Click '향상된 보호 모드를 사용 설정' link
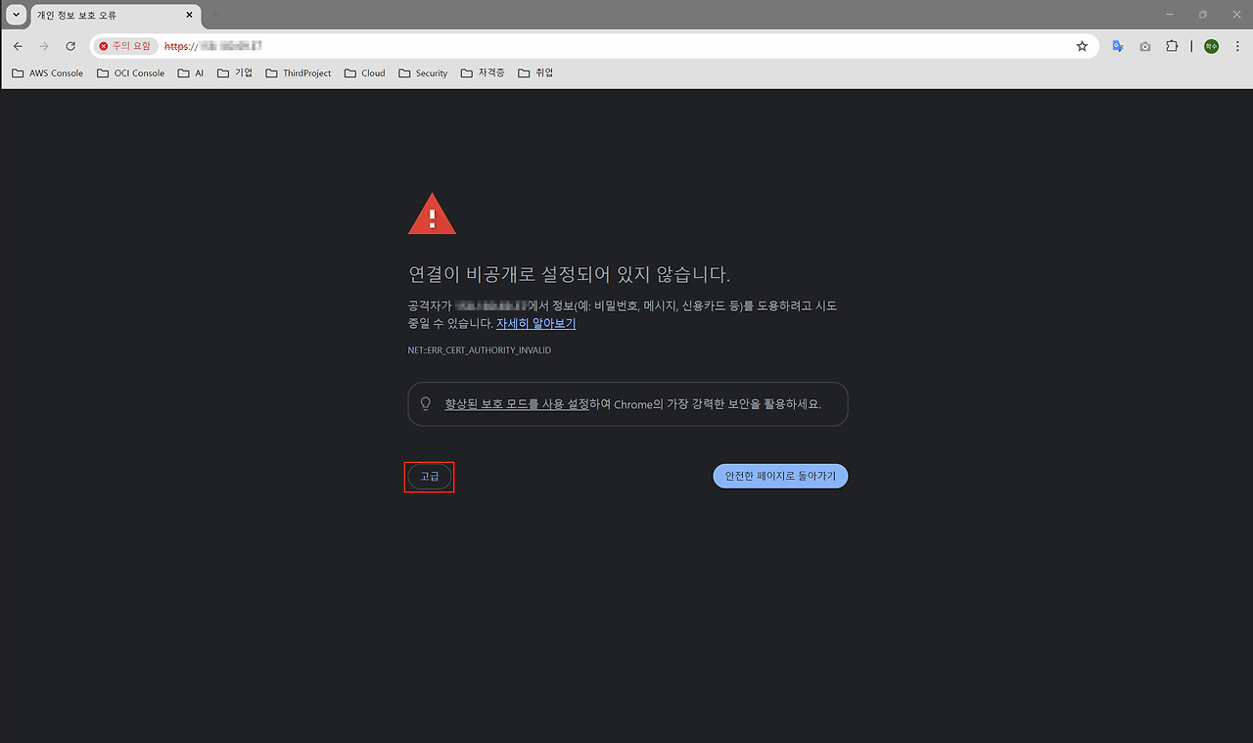This screenshot has height=743, width=1253. pos(517,403)
